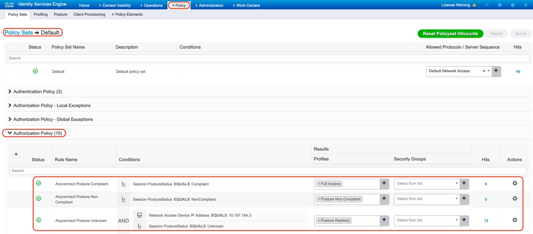The image size is (533, 234).
Task: Click the Save button
Action: 521,34
